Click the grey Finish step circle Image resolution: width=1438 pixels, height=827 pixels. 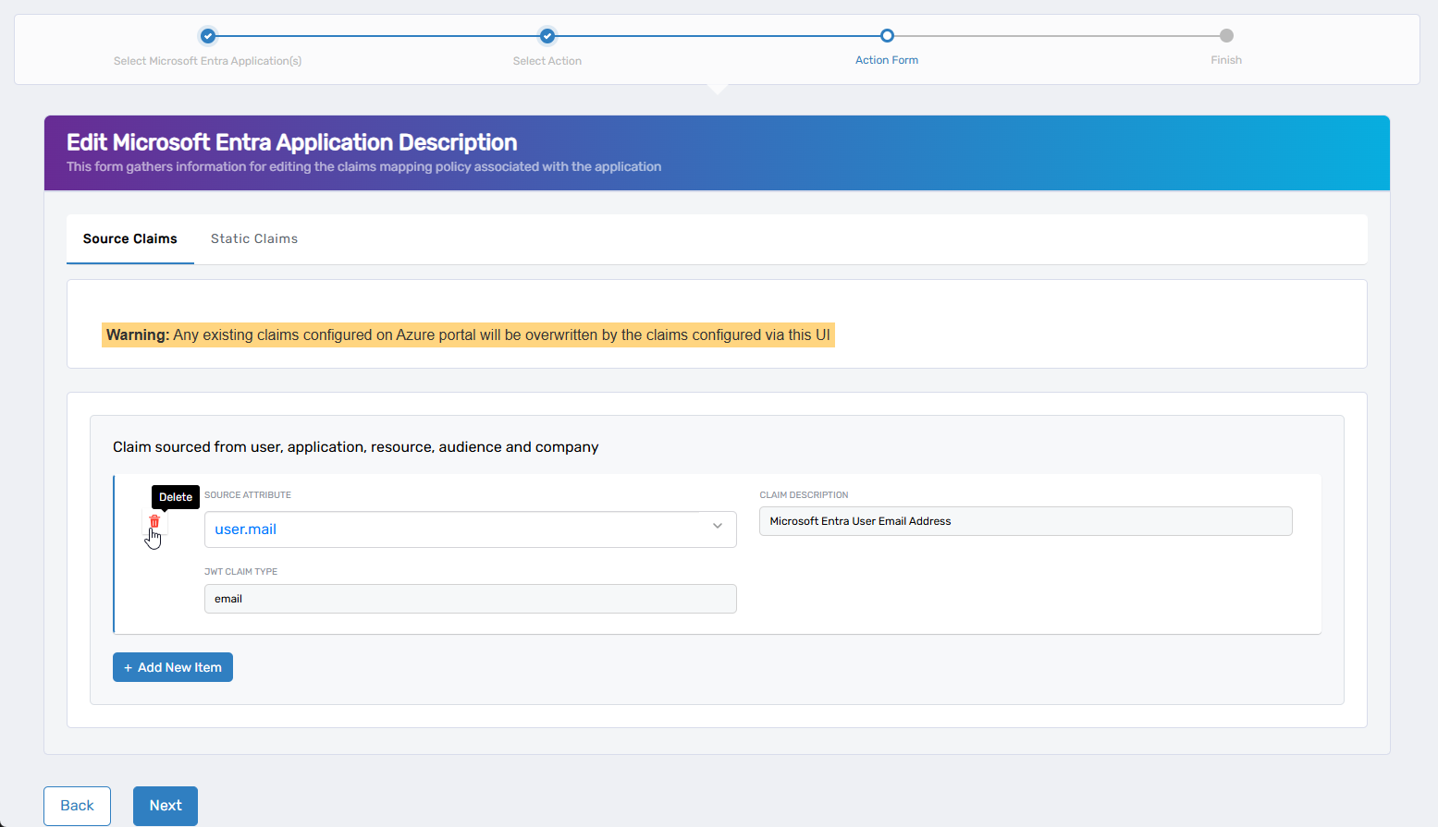[x=1226, y=36]
